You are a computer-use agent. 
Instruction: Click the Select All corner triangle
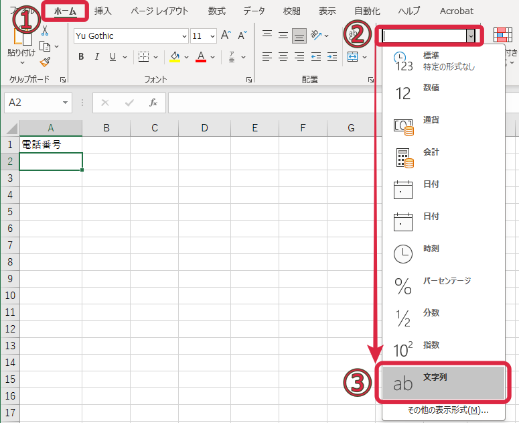12,129
